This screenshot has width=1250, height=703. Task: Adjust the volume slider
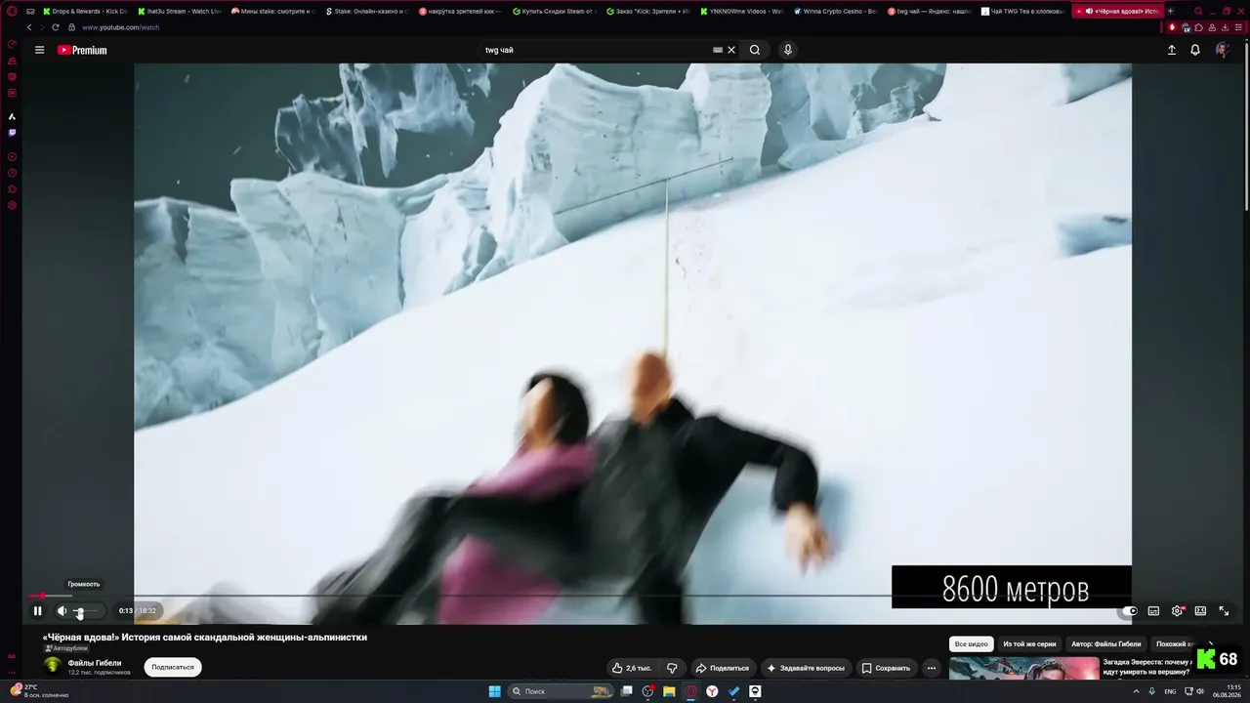pos(85,611)
